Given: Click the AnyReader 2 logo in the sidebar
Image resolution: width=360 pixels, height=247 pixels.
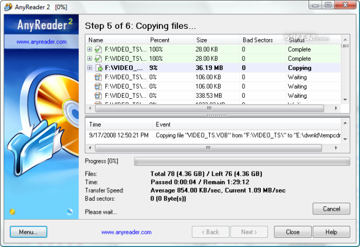Looking at the screenshot, I should click(x=45, y=24).
